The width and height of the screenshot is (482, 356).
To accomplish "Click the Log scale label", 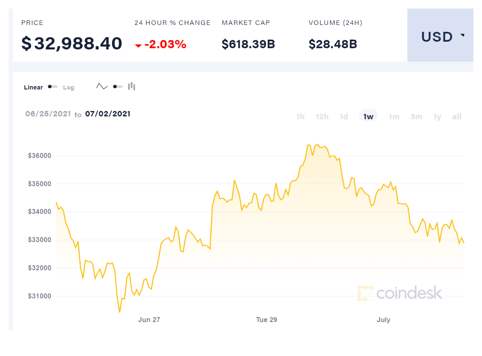I will pos(69,87).
